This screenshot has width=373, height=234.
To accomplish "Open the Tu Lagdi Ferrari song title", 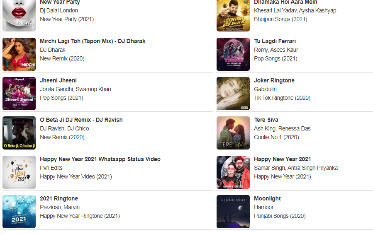I will [x=275, y=41].
